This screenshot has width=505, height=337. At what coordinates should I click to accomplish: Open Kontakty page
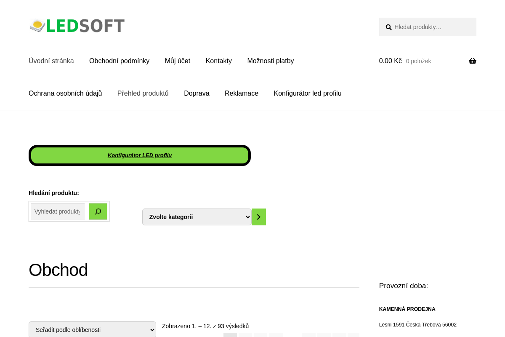pos(218,61)
